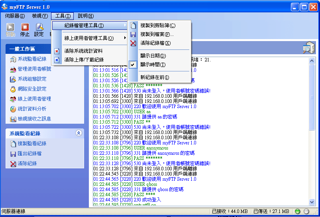
Task: Toggle 顯示時間 checked option
Action: (159, 65)
